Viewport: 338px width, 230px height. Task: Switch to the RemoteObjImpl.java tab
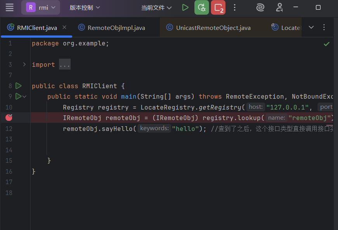(116, 28)
